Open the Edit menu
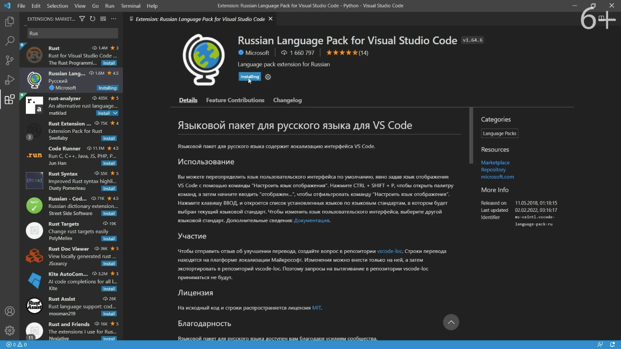The image size is (621, 349). point(36,6)
